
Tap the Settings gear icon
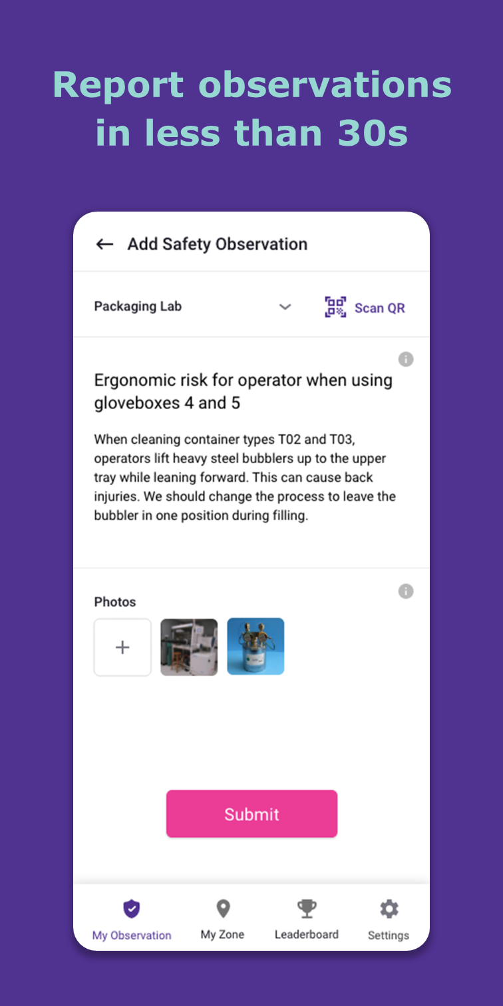pos(389,909)
